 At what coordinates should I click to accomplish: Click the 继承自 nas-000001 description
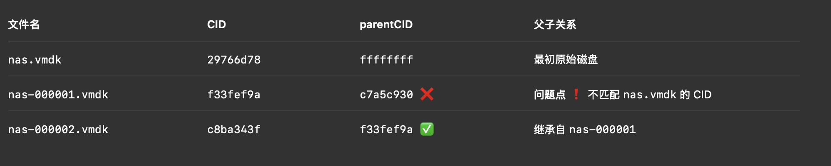585,129
